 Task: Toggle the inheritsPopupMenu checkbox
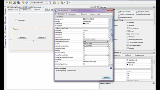(84, 64)
